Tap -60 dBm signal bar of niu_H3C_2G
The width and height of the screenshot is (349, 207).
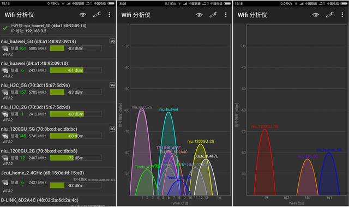point(75,114)
